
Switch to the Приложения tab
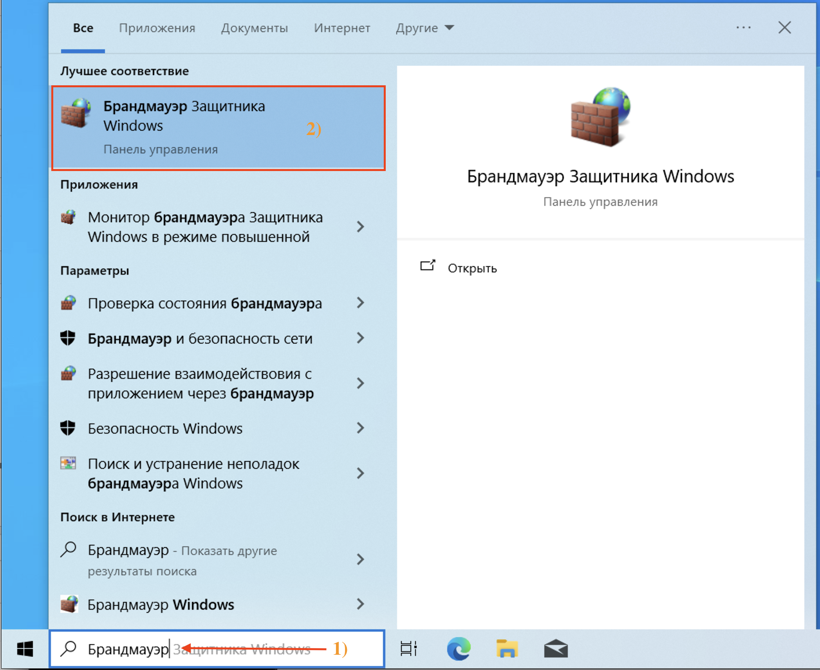coord(157,28)
